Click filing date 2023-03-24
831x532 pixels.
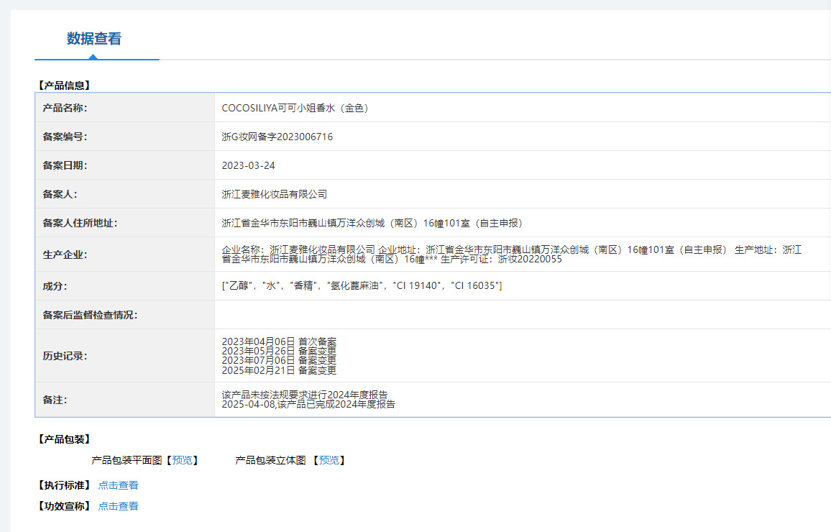248,165
